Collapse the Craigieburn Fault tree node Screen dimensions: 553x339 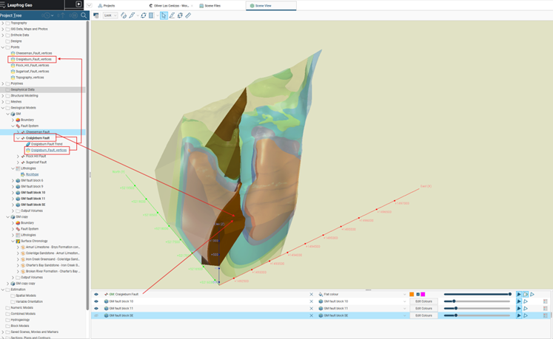(18, 138)
